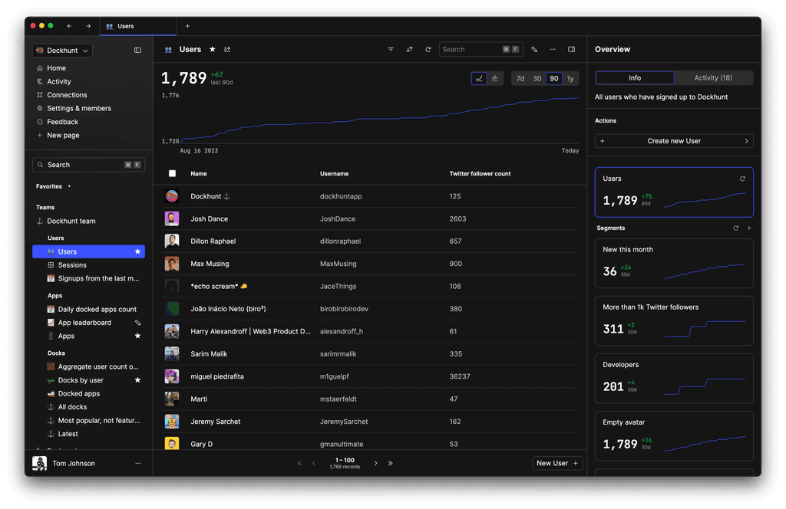Select the 30 day time range
786x509 pixels.
(537, 79)
